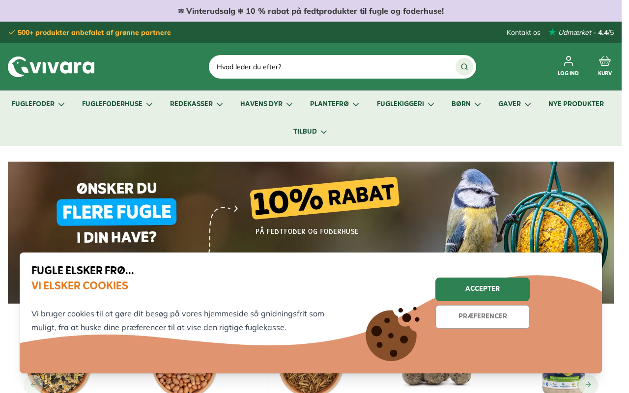
Task: Click the Trustpilot star rating icon
Action: click(552, 32)
